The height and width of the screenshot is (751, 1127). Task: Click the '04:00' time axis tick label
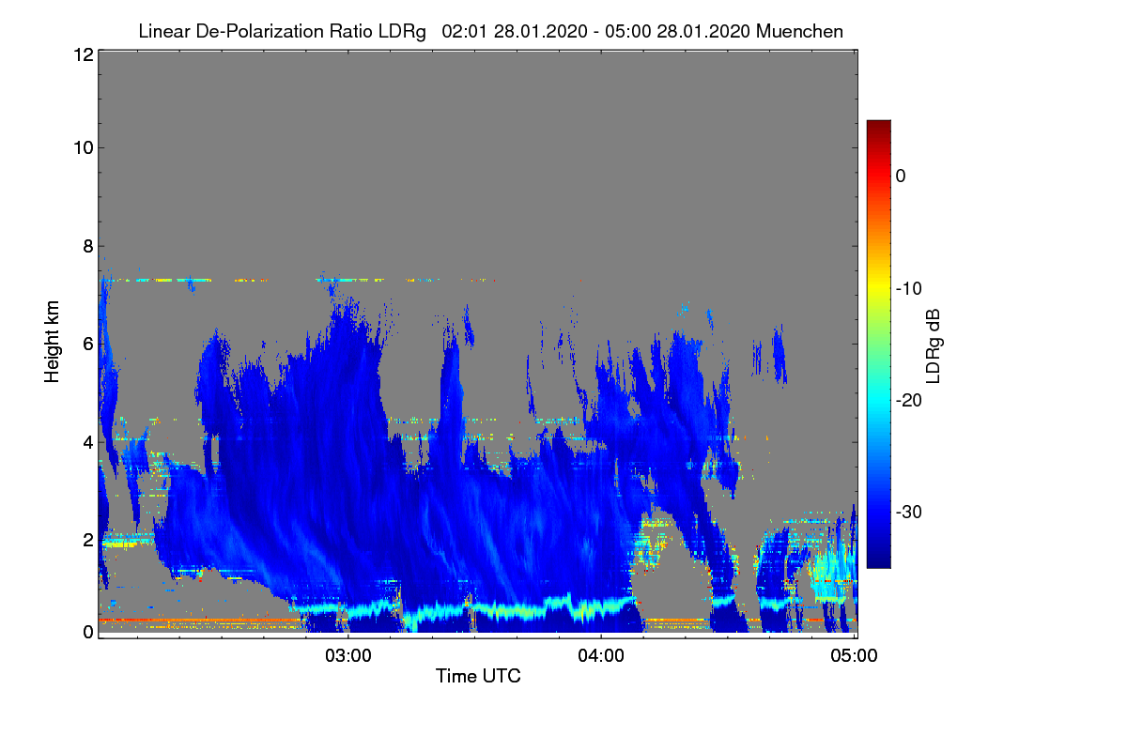coord(601,655)
